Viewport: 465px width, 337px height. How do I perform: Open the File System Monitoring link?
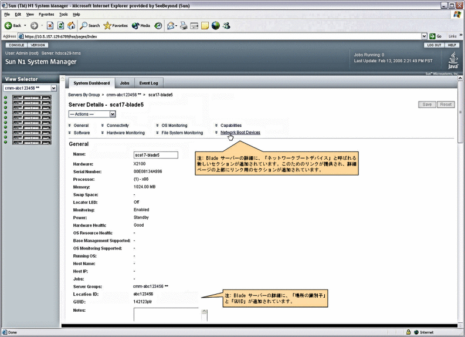coord(182,133)
